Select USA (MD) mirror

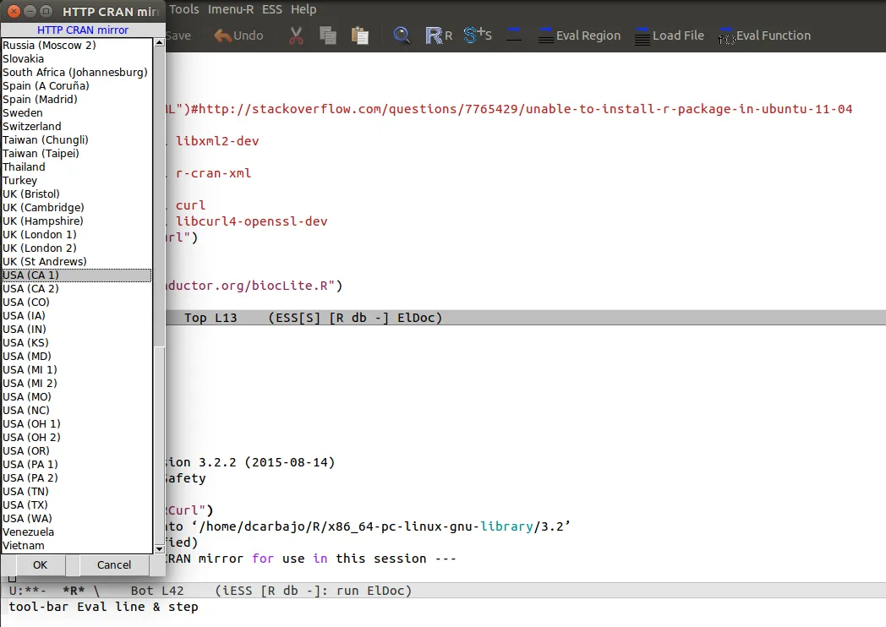(77, 357)
